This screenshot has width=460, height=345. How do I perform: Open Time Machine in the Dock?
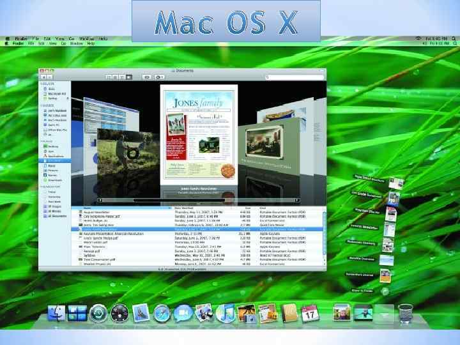coord(98,313)
